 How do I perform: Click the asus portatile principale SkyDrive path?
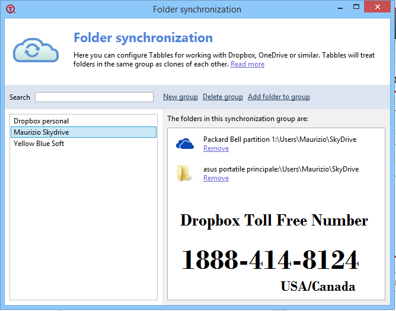[x=281, y=169]
